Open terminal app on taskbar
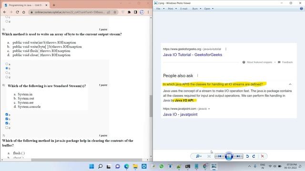Image resolution: width=305 pixels, height=171 pixels. 188,166
